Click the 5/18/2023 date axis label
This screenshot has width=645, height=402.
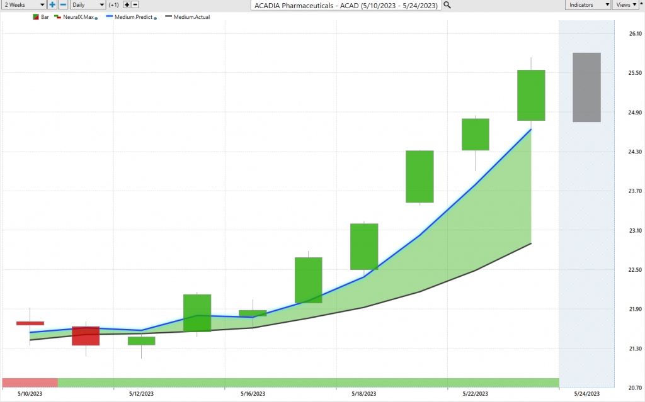click(x=363, y=394)
